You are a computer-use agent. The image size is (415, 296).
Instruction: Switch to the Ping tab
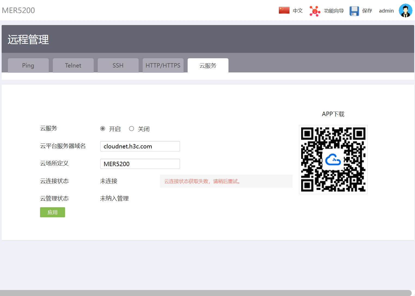tap(28, 65)
